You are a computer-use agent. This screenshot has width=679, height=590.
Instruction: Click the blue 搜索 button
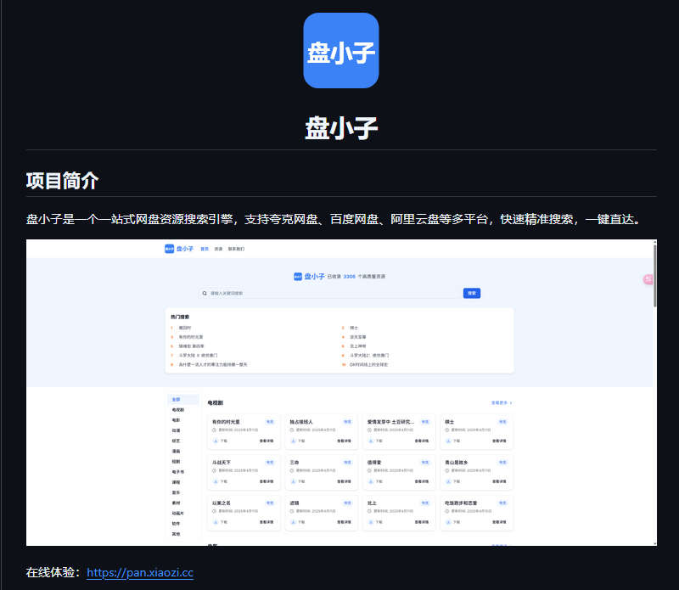472,293
